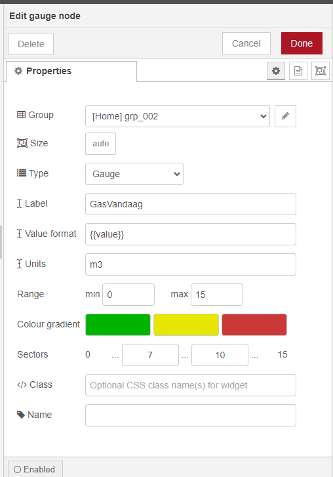Image resolution: width=333 pixels, height=477 pixels.
Task: Open the Group dropdown grp_002
Action: [178, 116]
